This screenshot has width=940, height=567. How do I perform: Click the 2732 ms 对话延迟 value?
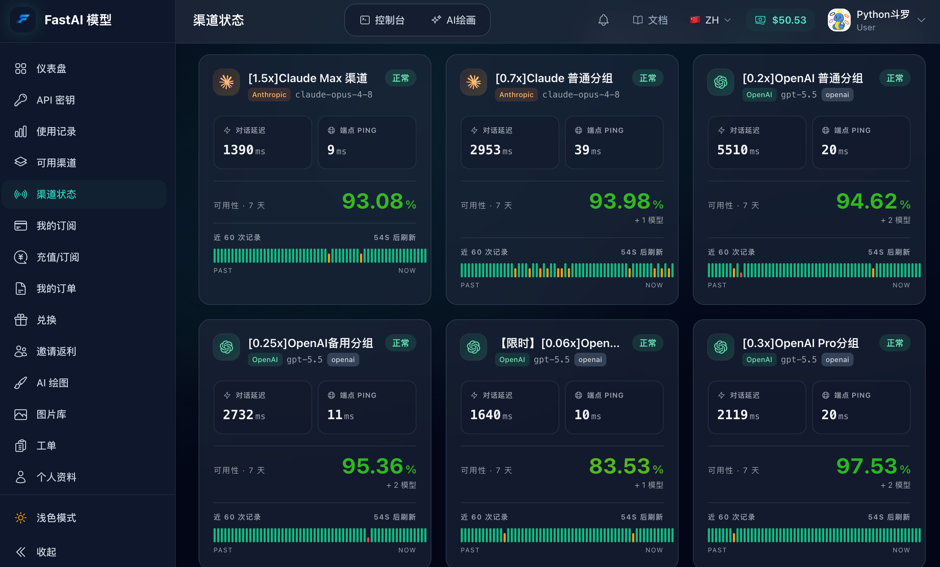coord(244,415)
